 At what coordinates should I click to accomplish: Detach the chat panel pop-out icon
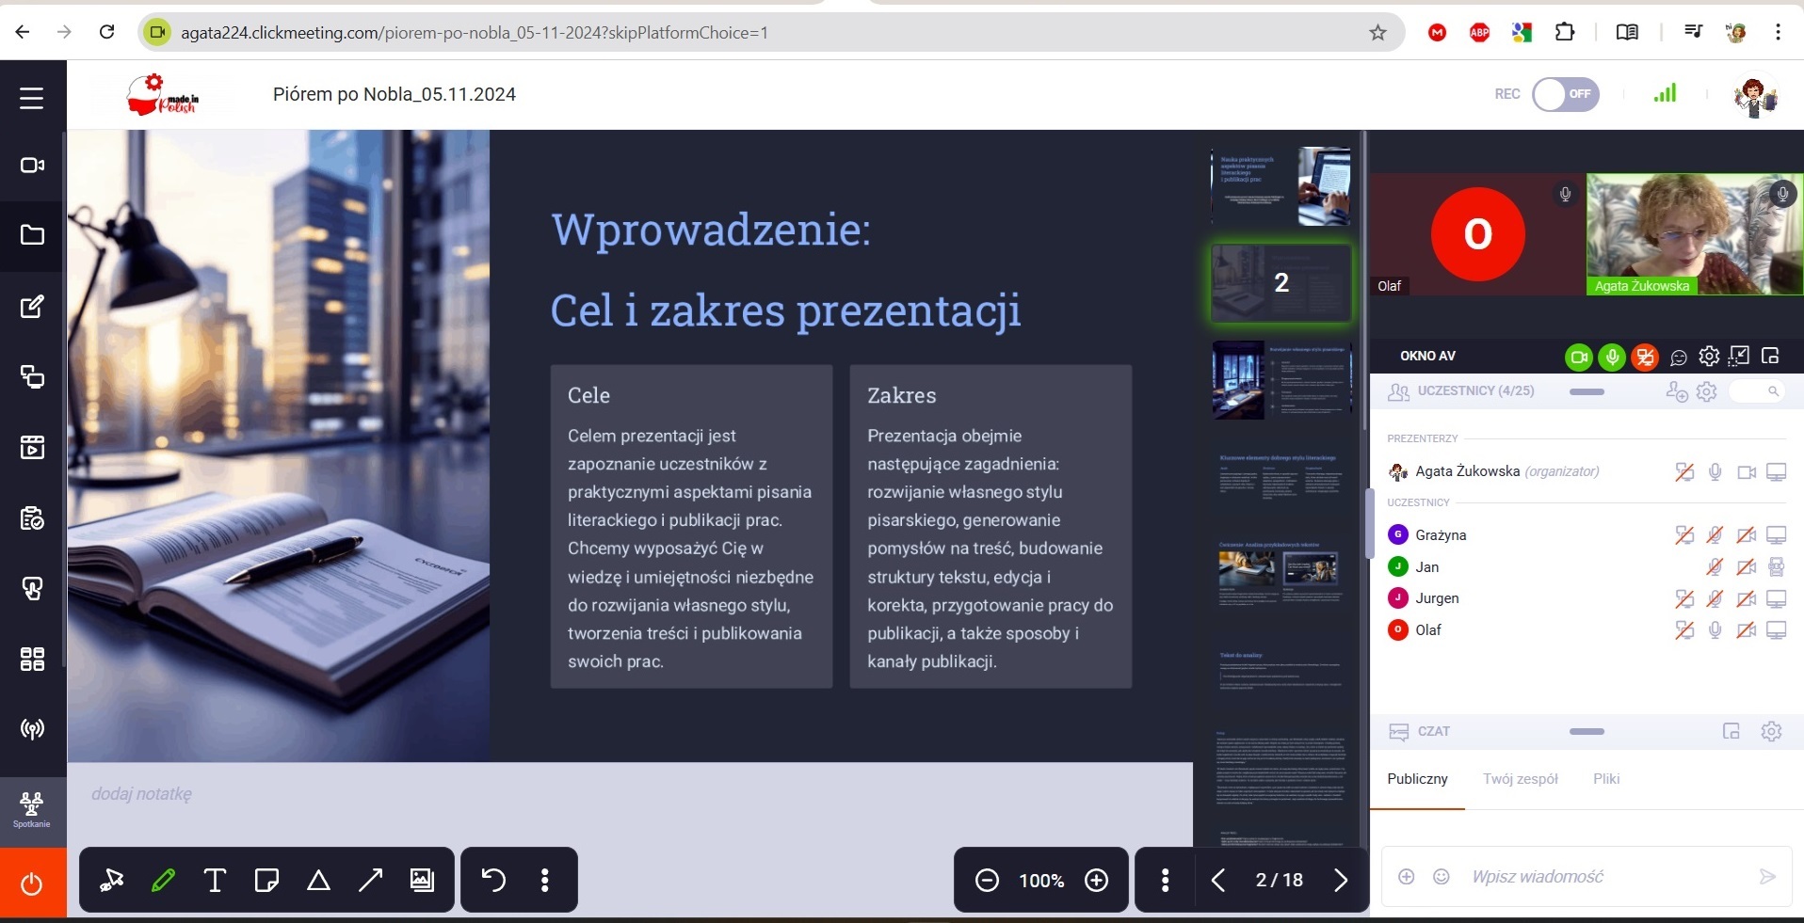1731,731
